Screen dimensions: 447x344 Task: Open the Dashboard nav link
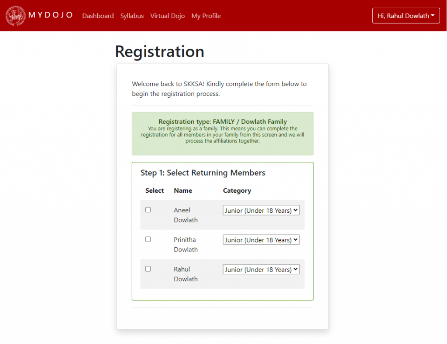[x=98, y=16]
